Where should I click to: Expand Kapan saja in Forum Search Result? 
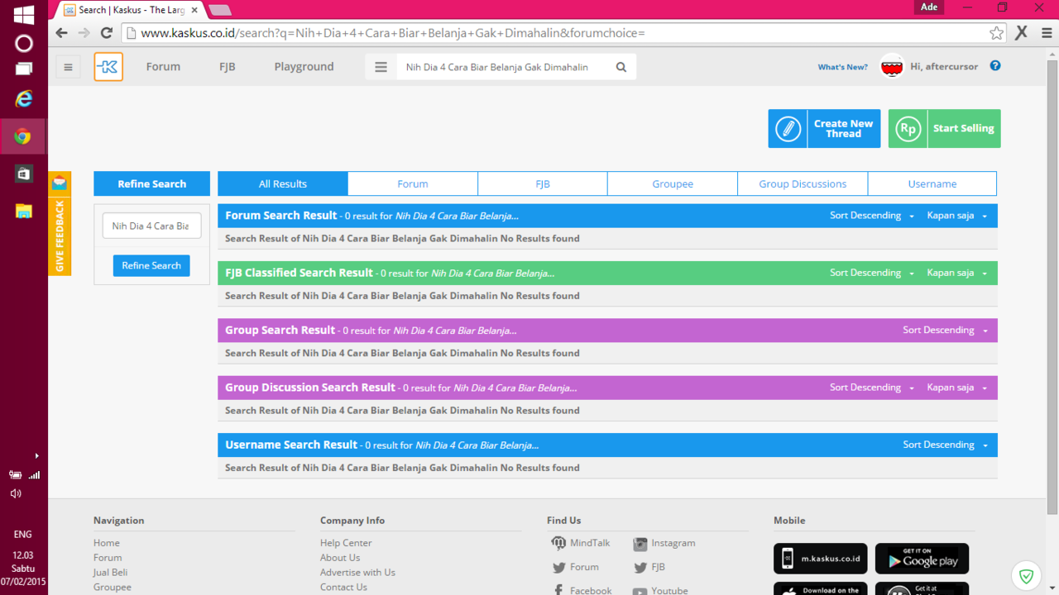point(957,216)
